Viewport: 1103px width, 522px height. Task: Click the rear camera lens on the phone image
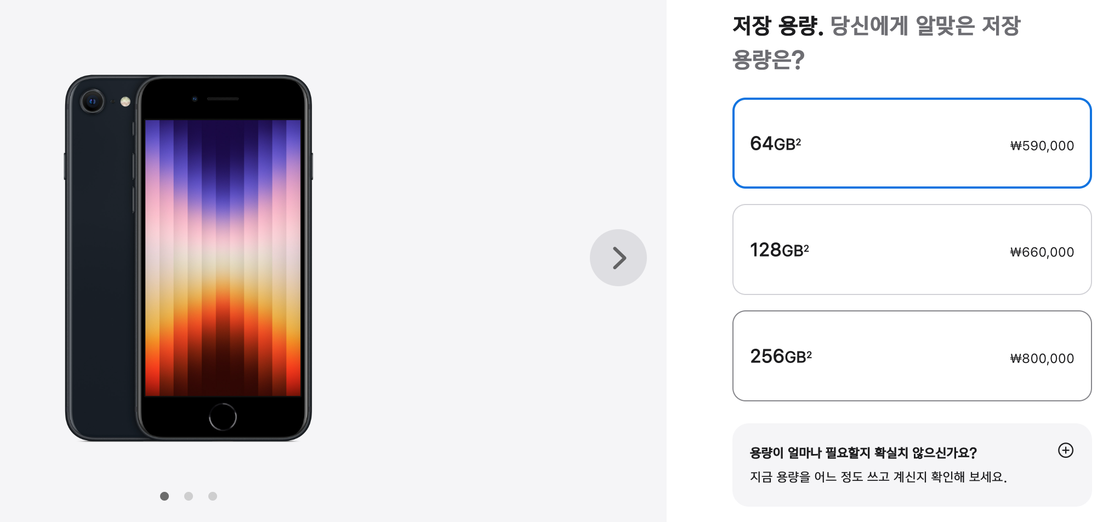(92, 101)
